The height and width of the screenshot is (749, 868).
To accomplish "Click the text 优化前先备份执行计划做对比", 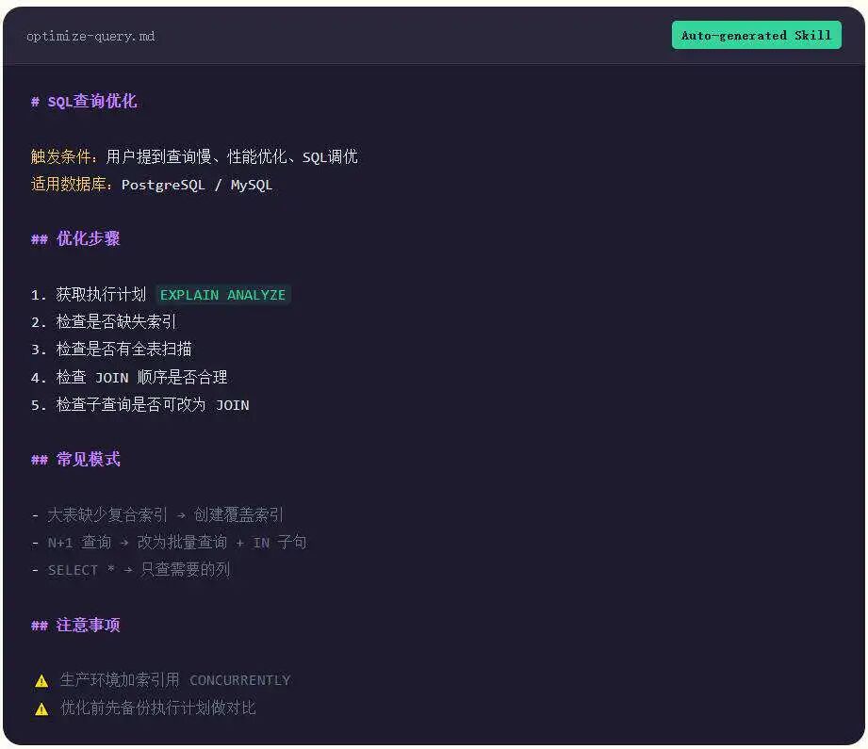I will 157,708.
